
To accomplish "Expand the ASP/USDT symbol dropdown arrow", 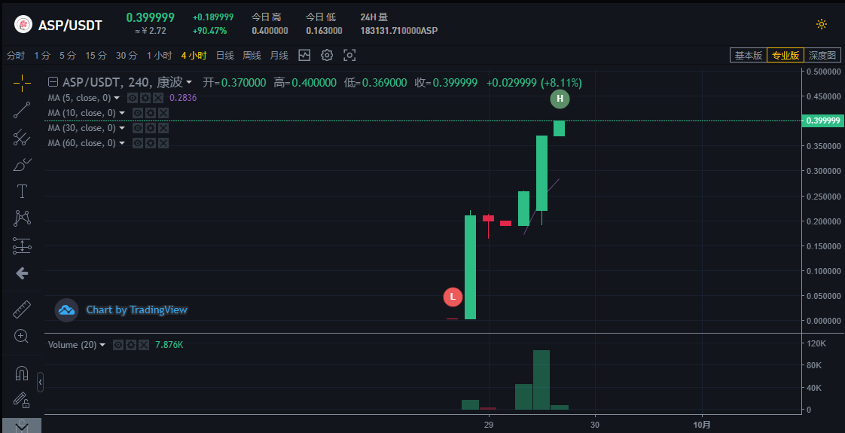I will click(x=188, y=82).
